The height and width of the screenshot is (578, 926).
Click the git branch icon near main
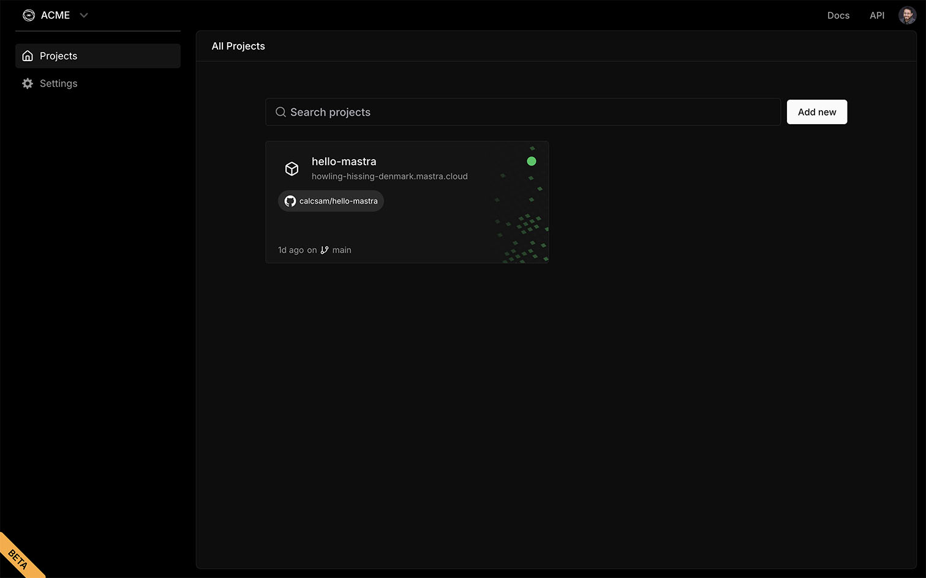325,250
